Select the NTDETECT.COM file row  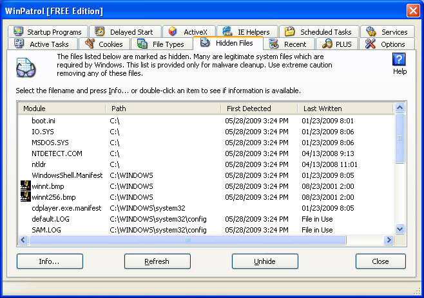[x=57, y=153]
